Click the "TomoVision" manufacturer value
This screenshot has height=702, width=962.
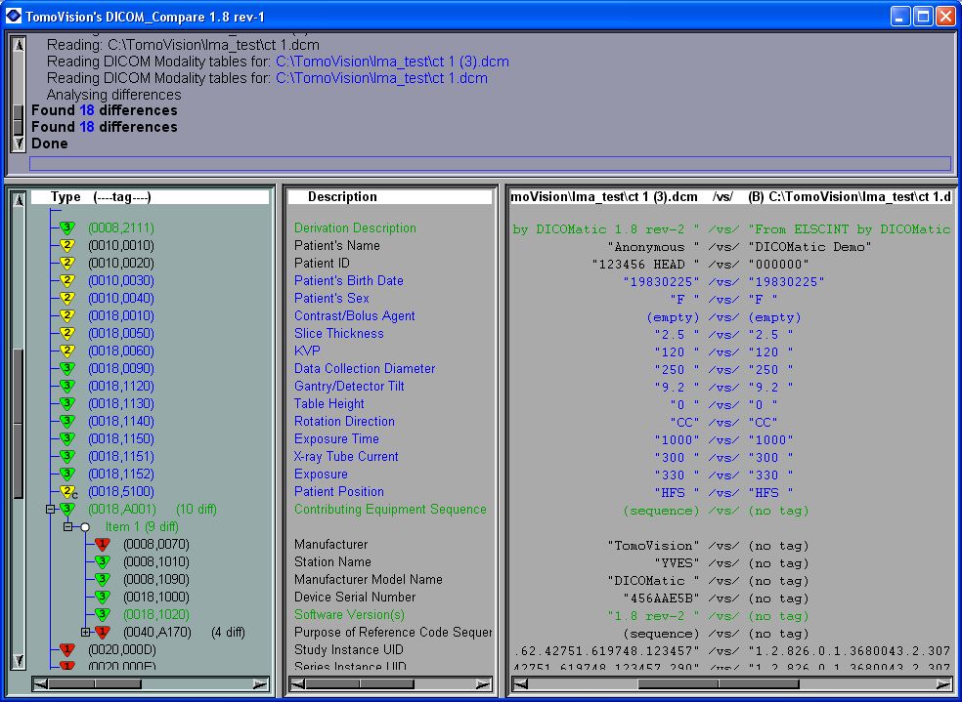coord(653,546)
